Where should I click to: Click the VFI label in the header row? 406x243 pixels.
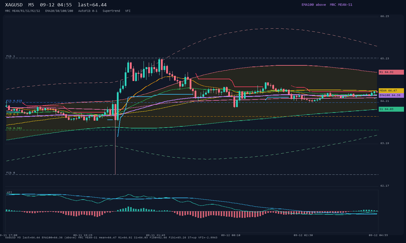(128, 11)
